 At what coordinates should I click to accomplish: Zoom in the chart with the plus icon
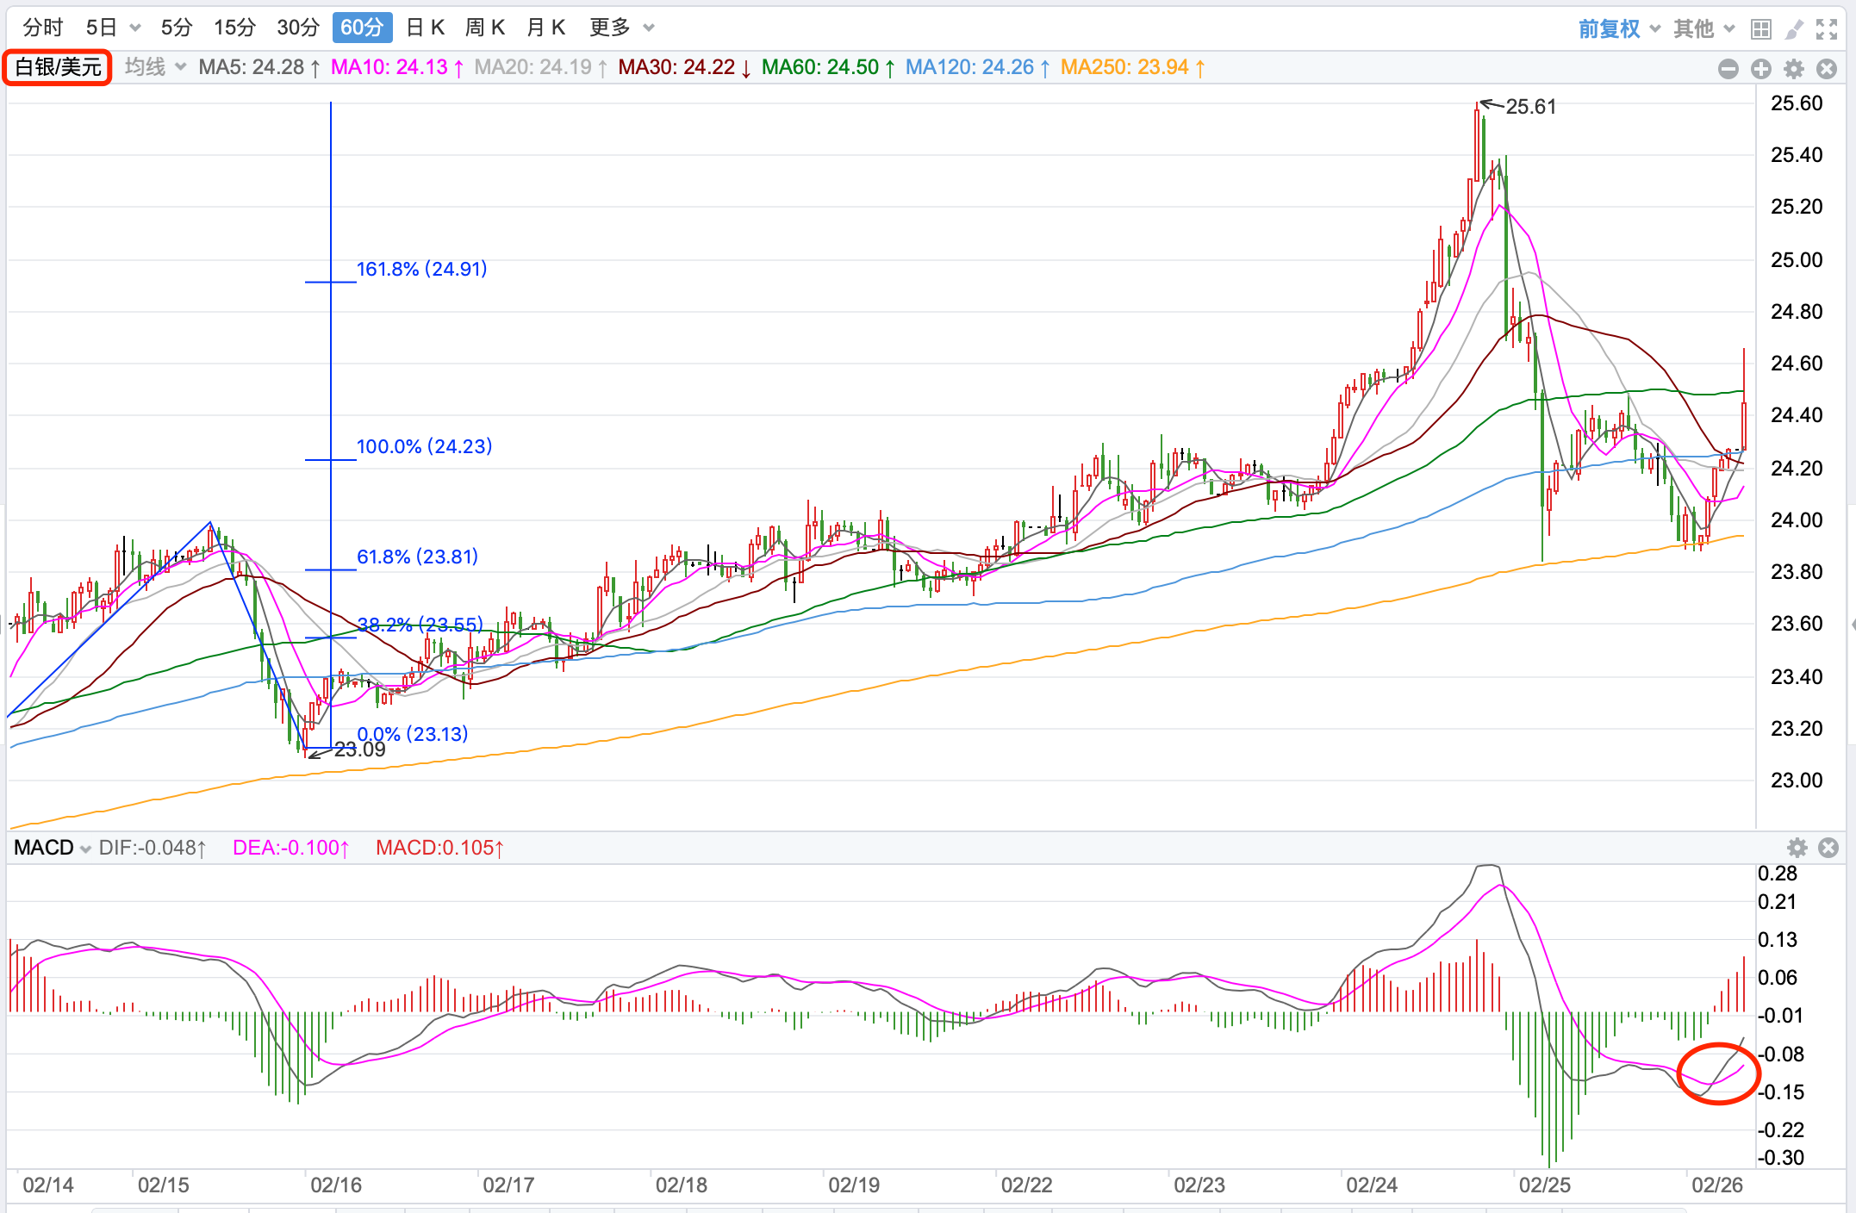pyautogui.click(x=1761, y=69)
